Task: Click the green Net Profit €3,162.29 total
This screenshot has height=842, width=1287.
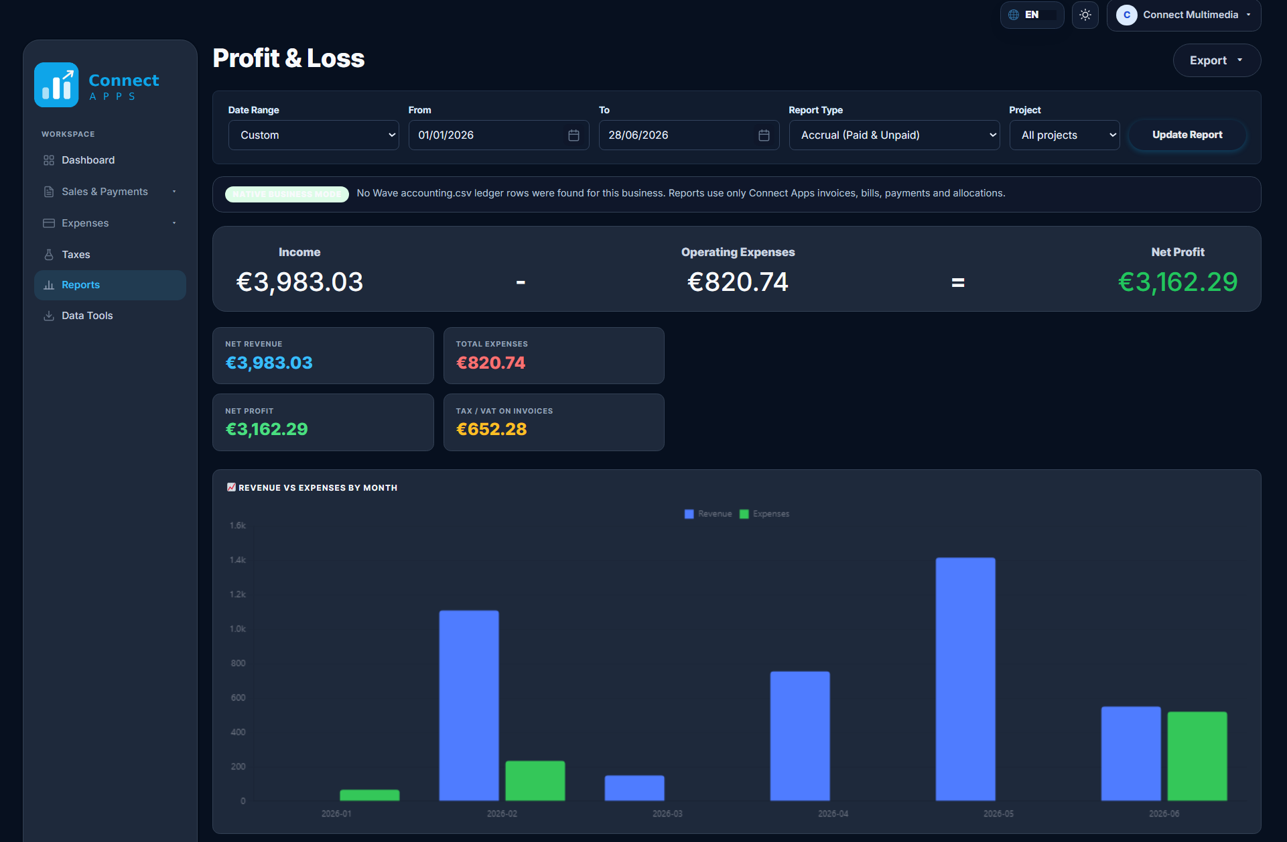Action: click(x=1178, y=282)
